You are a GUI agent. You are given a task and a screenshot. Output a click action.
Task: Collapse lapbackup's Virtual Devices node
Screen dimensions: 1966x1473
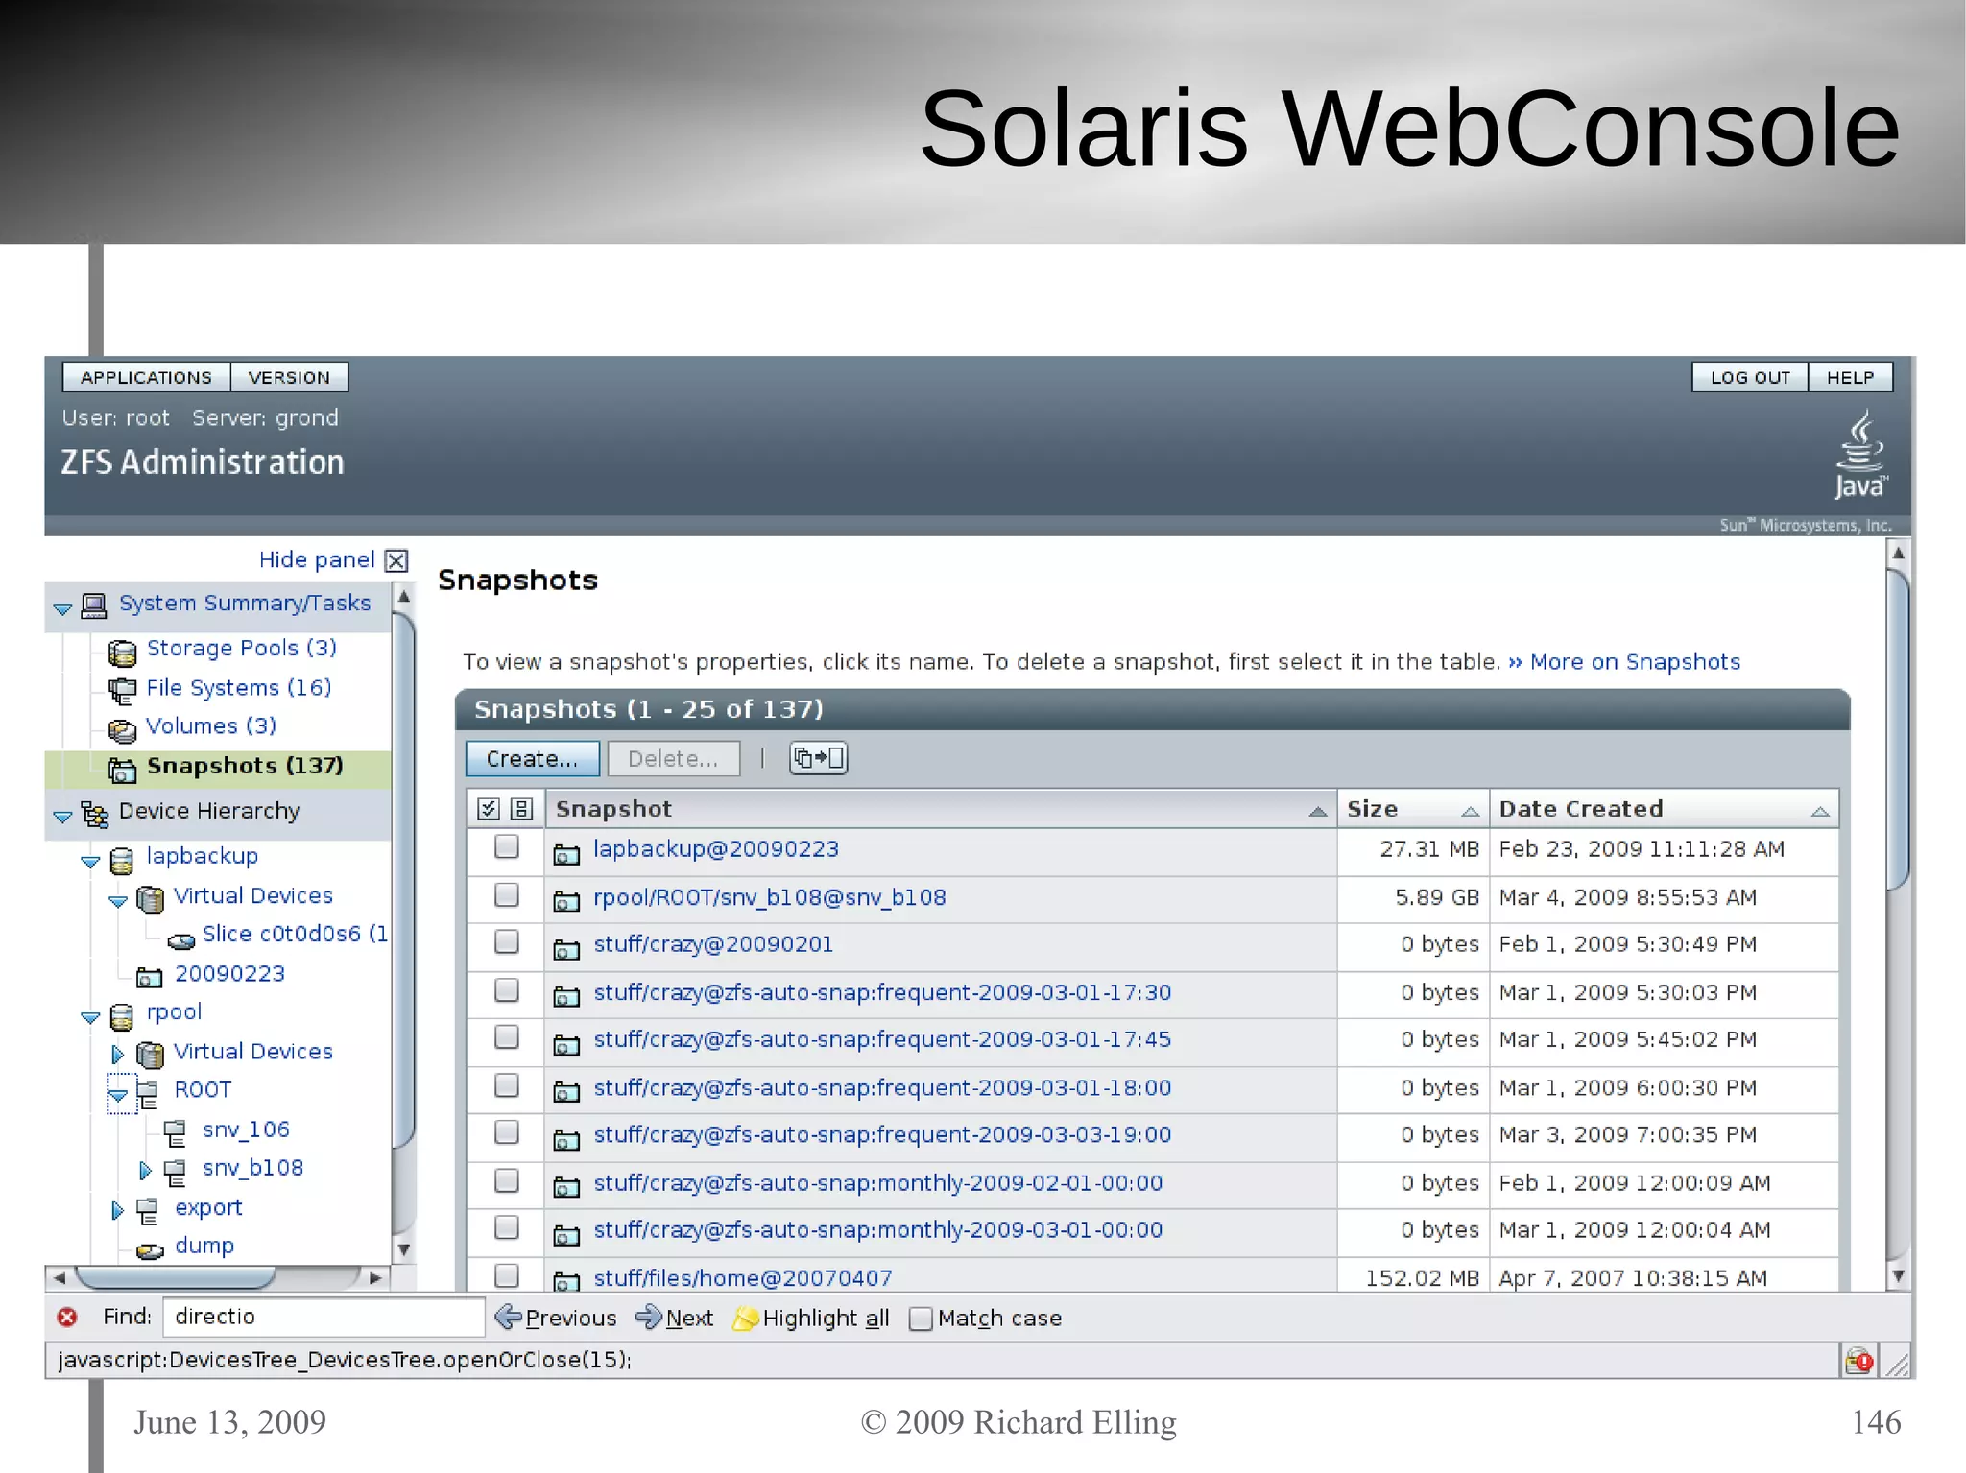click(118, 901)
